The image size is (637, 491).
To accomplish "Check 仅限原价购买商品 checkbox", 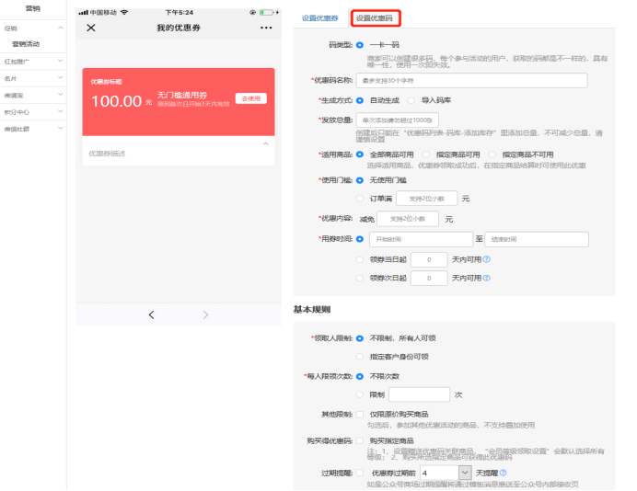I will 360,415.
